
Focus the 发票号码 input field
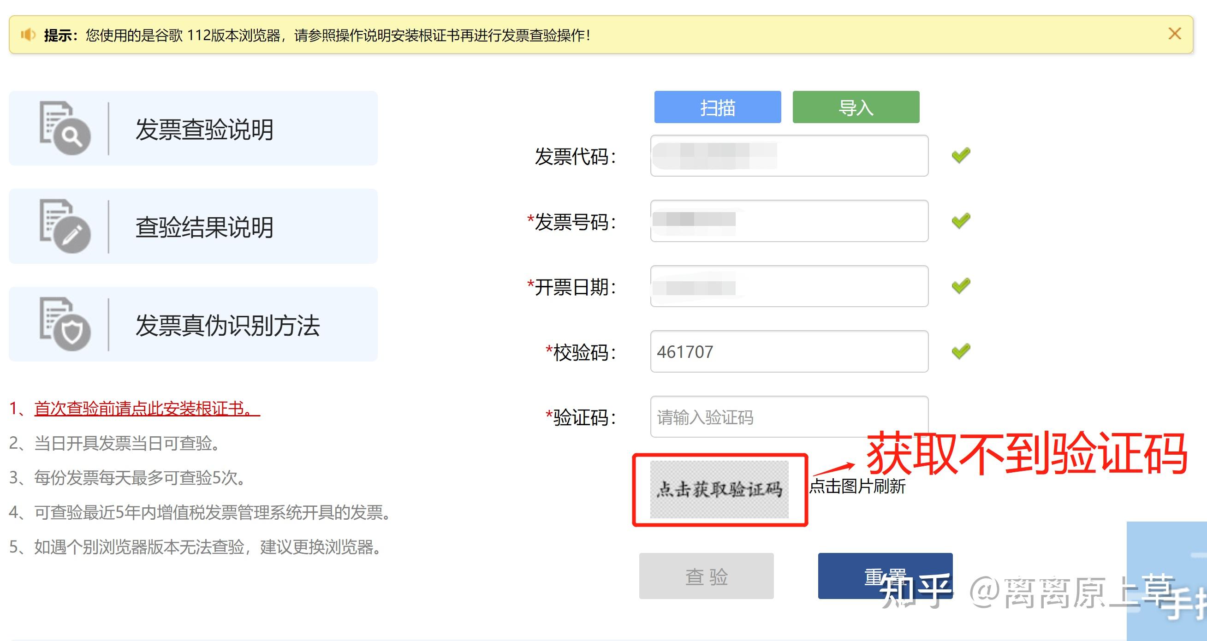coord(789,221)
